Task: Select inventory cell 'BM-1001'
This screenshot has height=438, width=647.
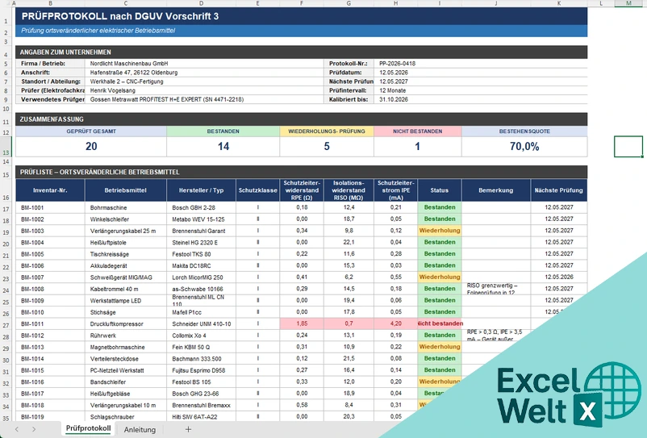Action: tap(50, 207)
